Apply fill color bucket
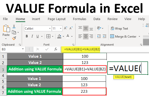Viewport: 149px width, 96px height. (59, 36)
